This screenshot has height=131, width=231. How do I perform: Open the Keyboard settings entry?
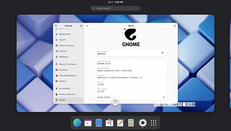tap(69, 70)
